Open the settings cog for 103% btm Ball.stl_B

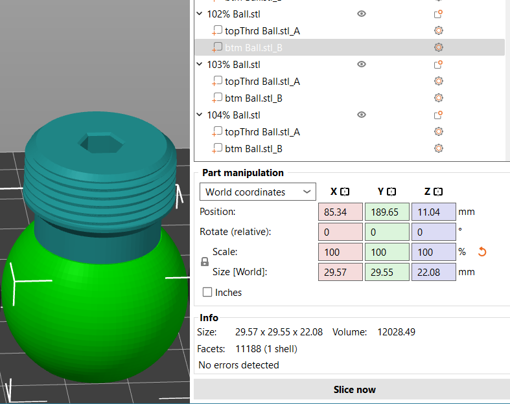(x=439, y=98)
